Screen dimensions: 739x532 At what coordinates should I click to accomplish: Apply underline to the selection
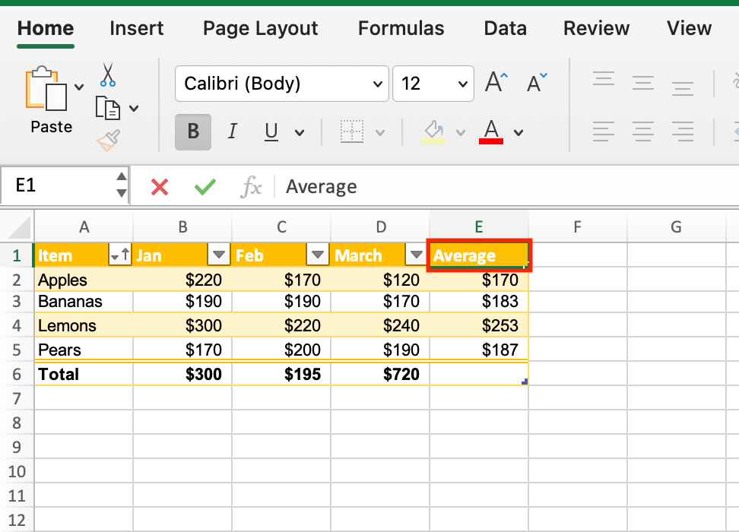(271, 131)
